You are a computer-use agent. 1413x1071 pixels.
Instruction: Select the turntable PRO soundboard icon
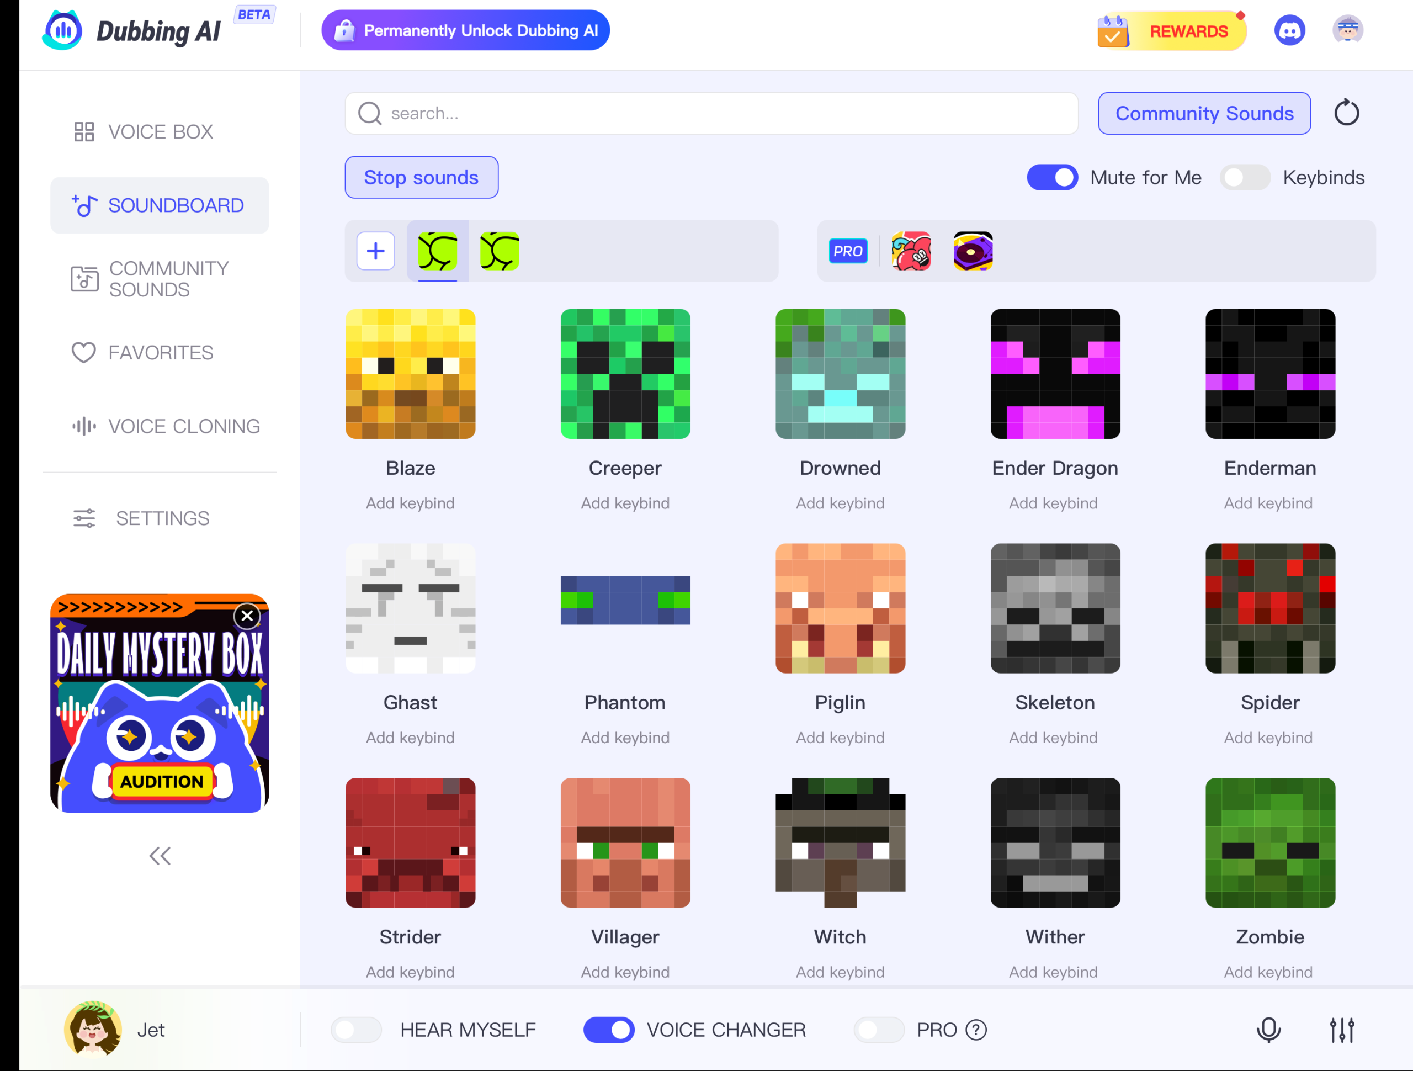tap(973, 251)
